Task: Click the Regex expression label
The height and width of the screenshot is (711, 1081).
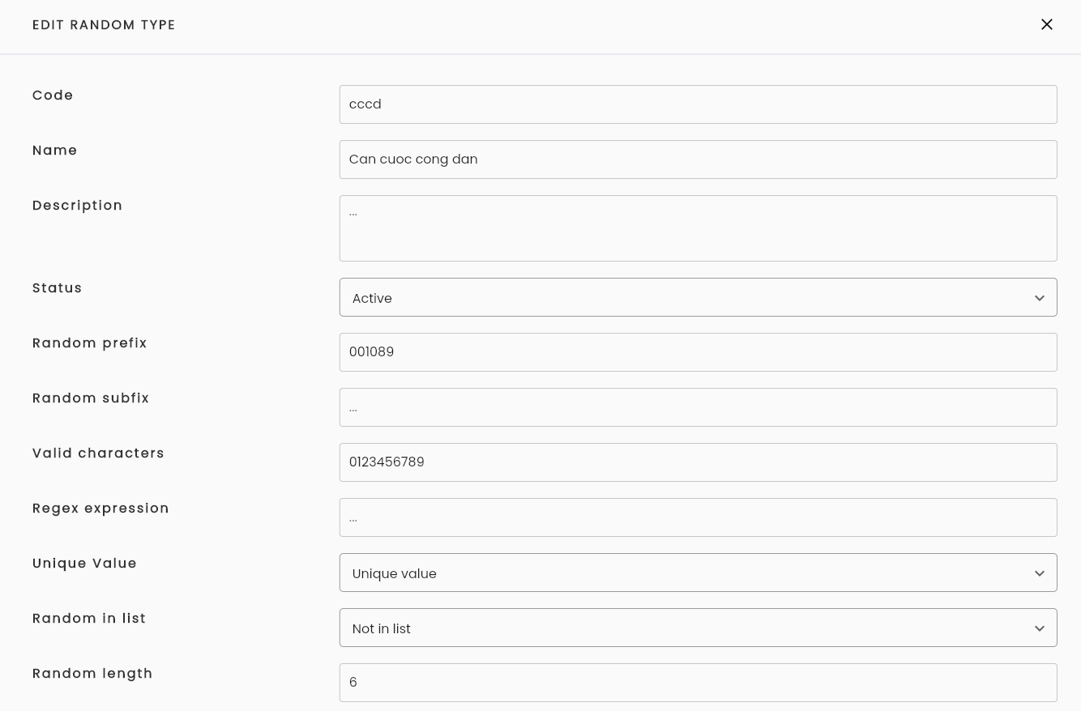Action: pyautogui.click(x=101, y=509)
